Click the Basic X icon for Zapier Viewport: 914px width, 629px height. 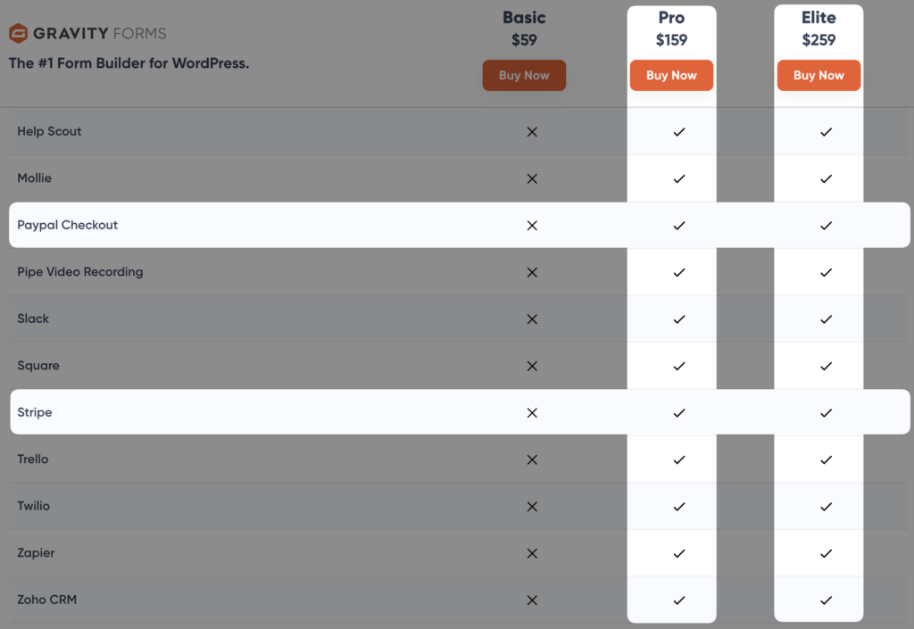pyautogui.click(x=532, y=553)
